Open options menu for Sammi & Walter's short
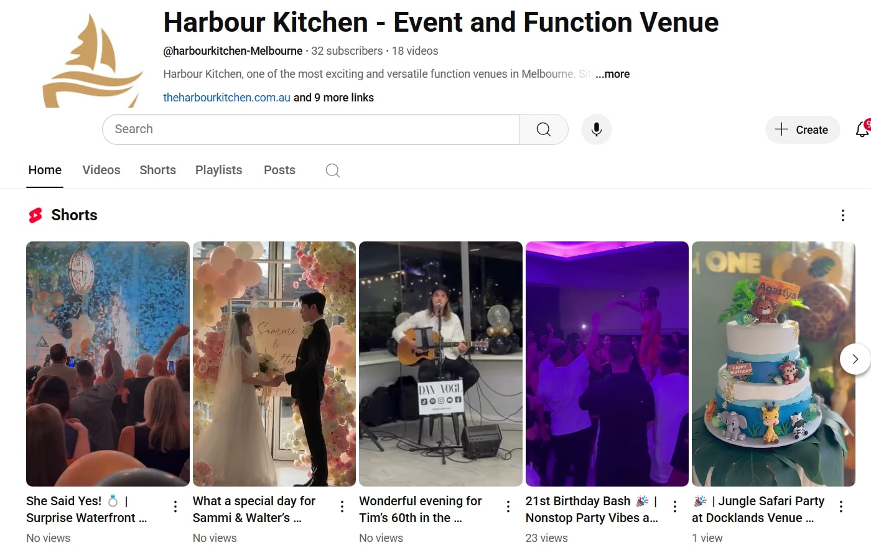The width and height of the screenshot is (871, 555). [x=342, y=506]
